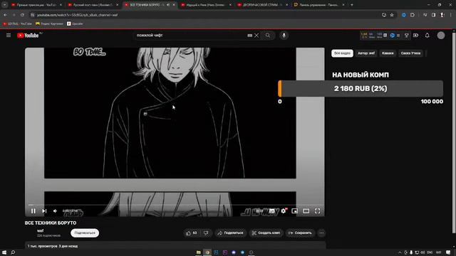This screenshot has width=456, height=256.
Task: Click inside the YouTube search field
Action: coord(190,36)
